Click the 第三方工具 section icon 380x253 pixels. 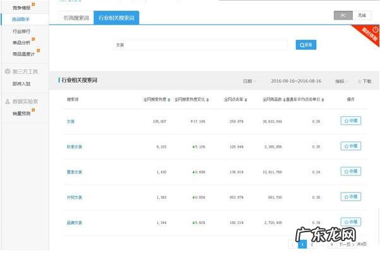tap(8, 71)
